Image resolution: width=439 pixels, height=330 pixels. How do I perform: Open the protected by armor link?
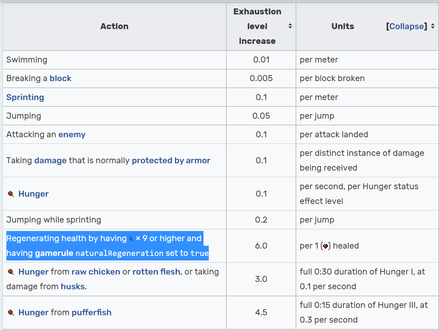(x=171, y=160)
